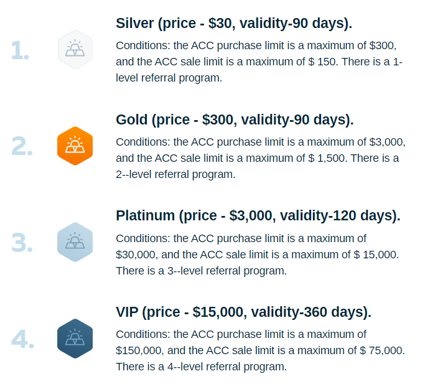Screen dimensions: 425x389
Task: Click the VIP plan conditions paragraph
Action: pyautogui.click(x=260, y=350)
